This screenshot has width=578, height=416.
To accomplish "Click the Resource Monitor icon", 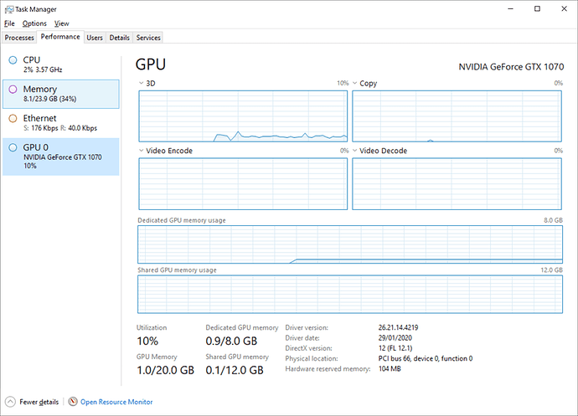I will point(73,402).
